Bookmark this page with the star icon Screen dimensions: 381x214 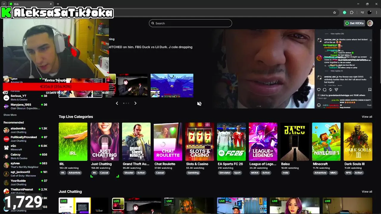(335, 12)
